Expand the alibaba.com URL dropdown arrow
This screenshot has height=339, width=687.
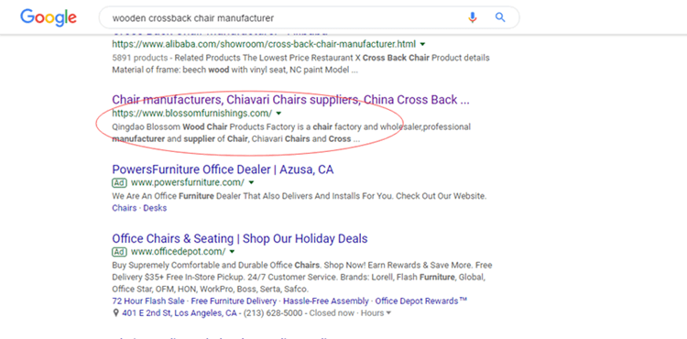[x=423, y=44]
